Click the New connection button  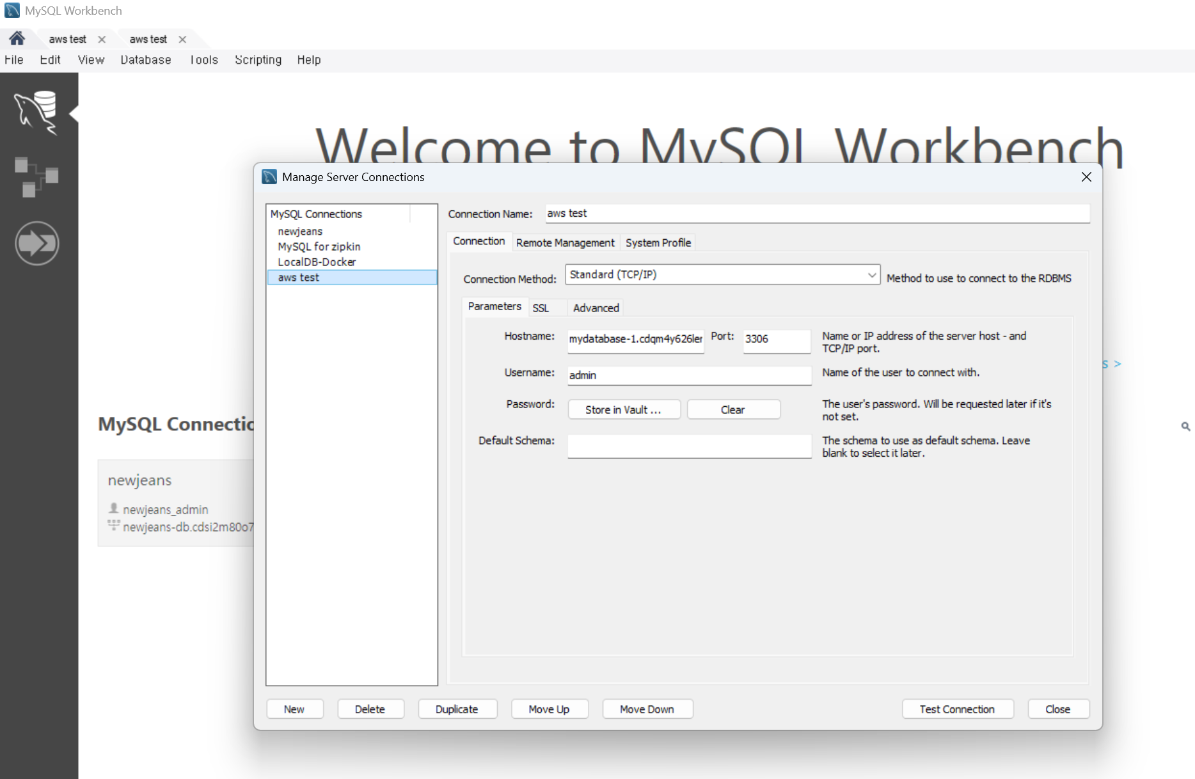294,709
